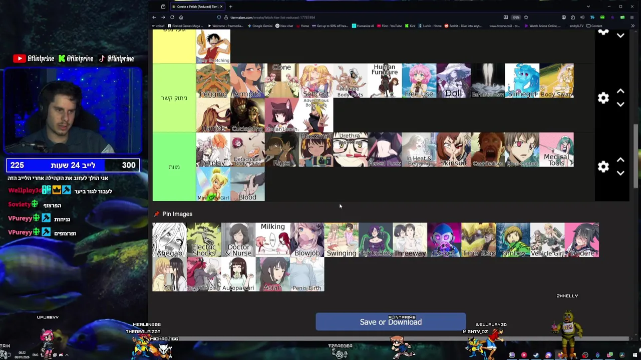The image size is (641, 360).
Task: Edit the ניתוק קשר tier label
Action: 174,98
